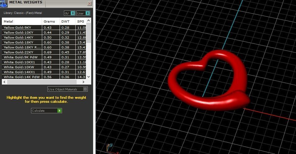Click the Grams column header
Screen dimensions: 296x154
pyautogui.click(x=51, y=21)
